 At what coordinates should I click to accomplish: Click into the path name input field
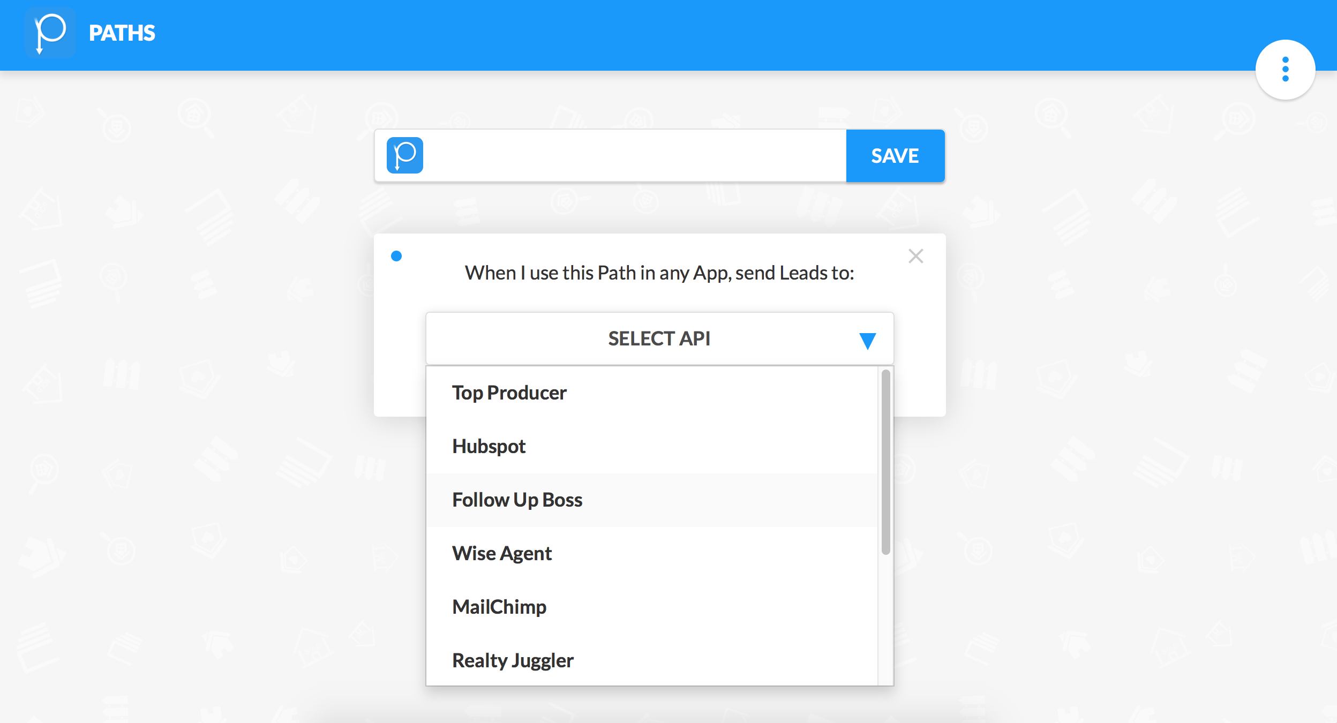pos(632,156)
